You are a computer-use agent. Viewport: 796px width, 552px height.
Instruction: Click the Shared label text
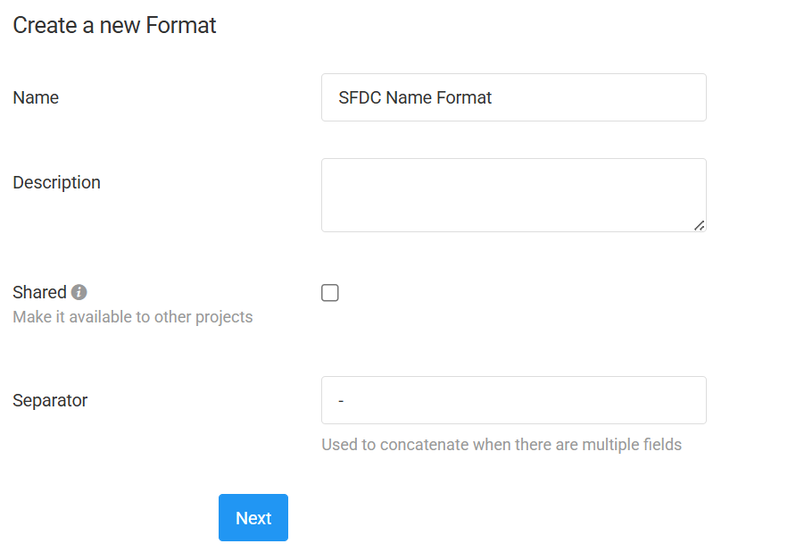pos(39,292)
